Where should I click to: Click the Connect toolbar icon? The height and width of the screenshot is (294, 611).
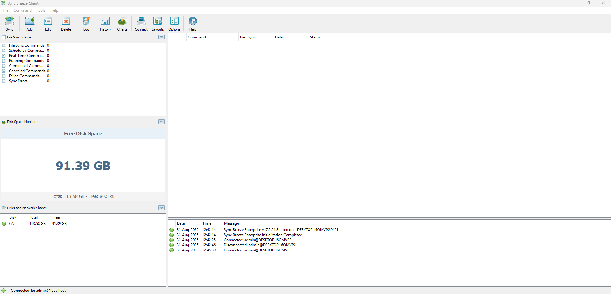[141, 24]
